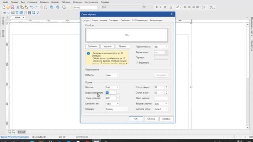Image resolution: width=253 pixels, height=142 pixels.
Task: Click the Ширина переплёта stepper arrows
Action: coord(118,93)
